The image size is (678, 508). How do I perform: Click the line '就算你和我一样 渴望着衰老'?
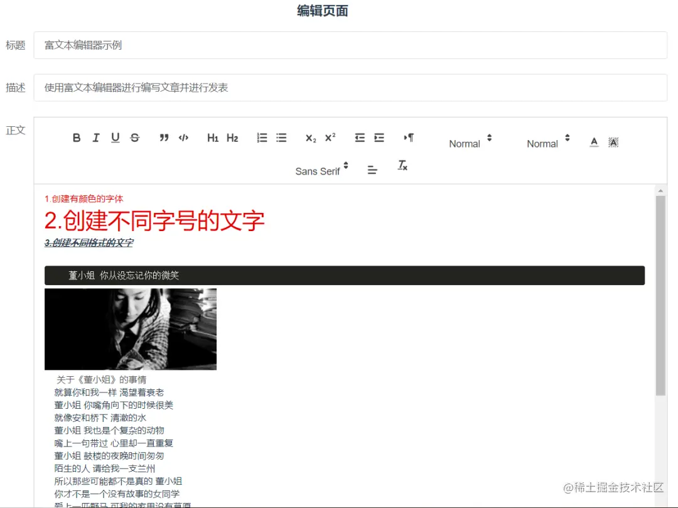[x=109, y=392]
